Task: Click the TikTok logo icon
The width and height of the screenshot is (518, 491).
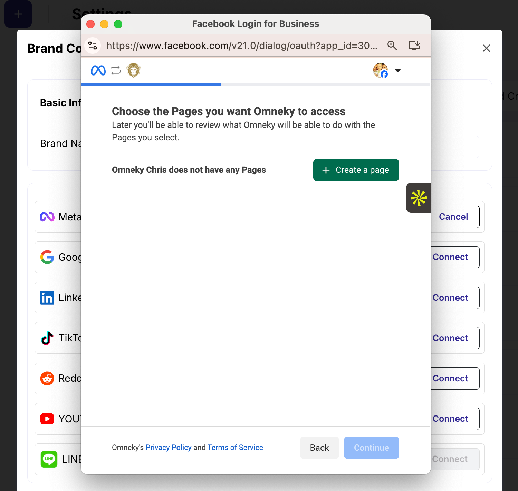Action: point(47,338)
